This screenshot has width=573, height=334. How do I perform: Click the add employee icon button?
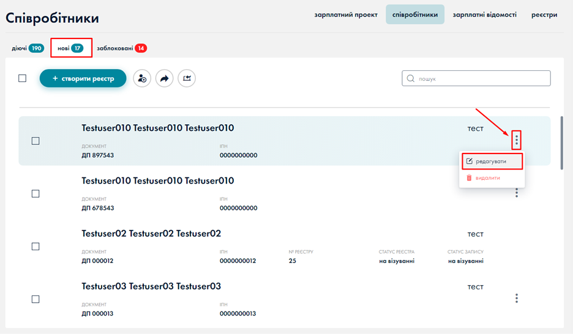pyautogui.click(x=142, y=78)
